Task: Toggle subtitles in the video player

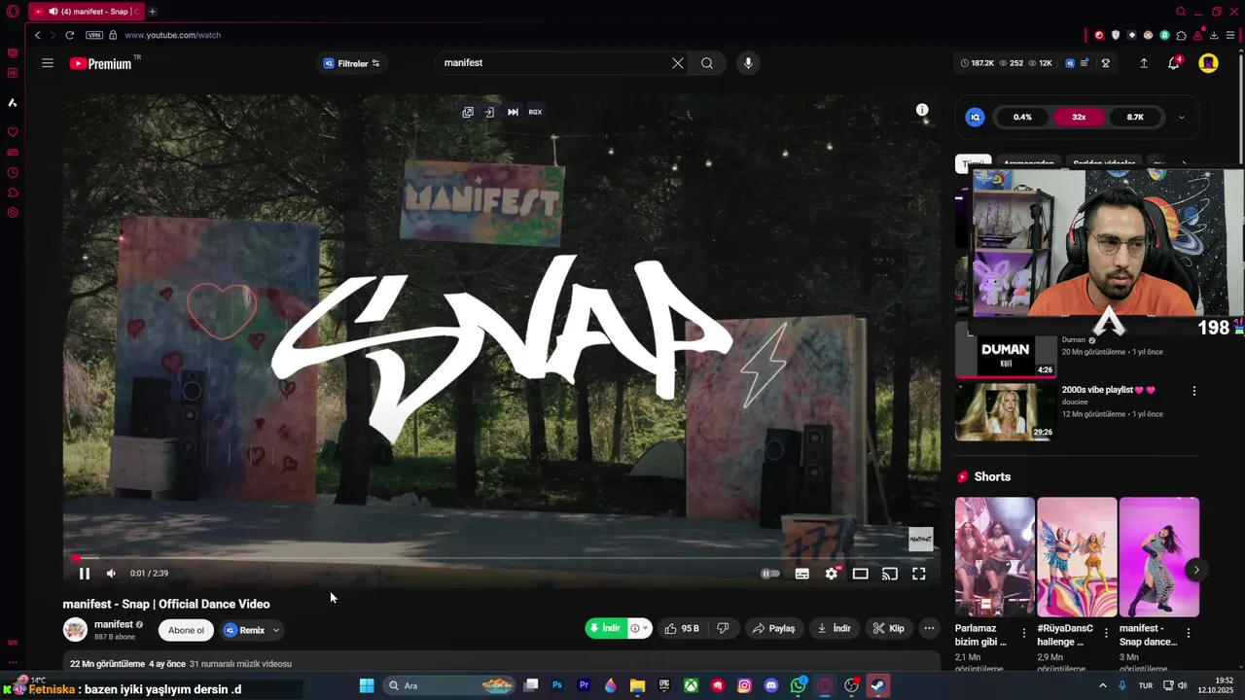Action: pos(802,574)
